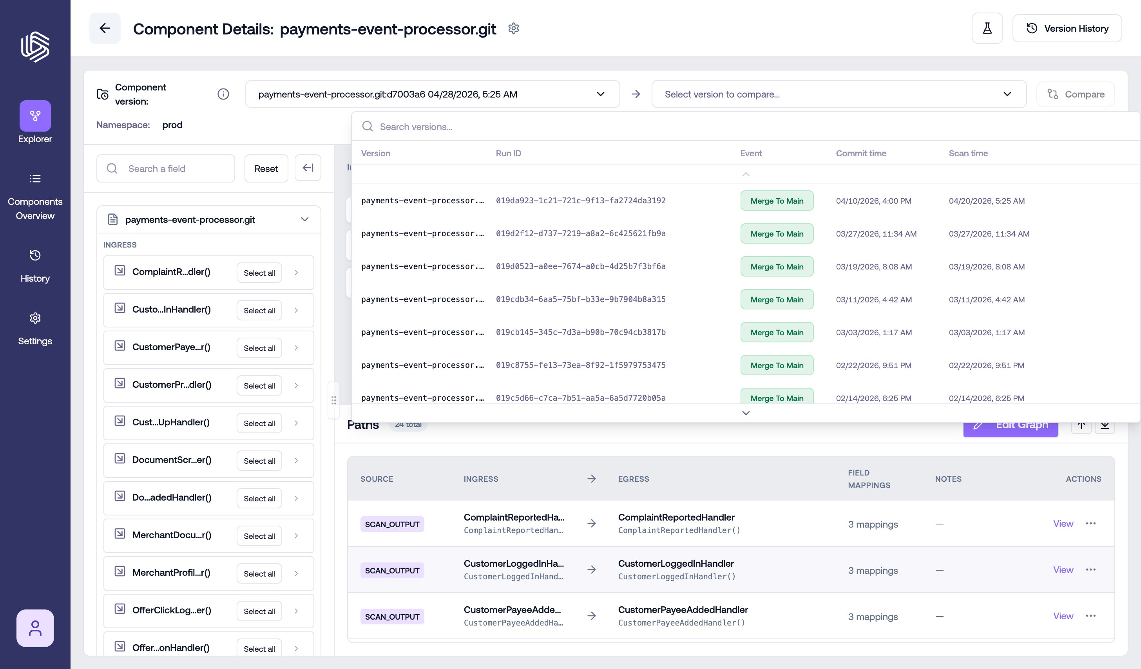Click the ComplaintR...dler() ingress icon

pyautogui.click(x=120, y=270)
